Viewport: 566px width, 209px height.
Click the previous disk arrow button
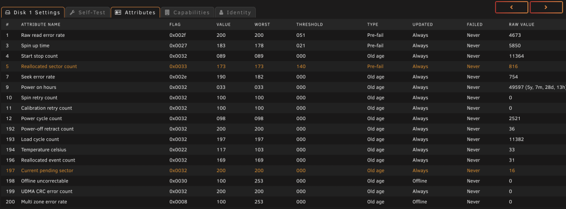(512, 7)
